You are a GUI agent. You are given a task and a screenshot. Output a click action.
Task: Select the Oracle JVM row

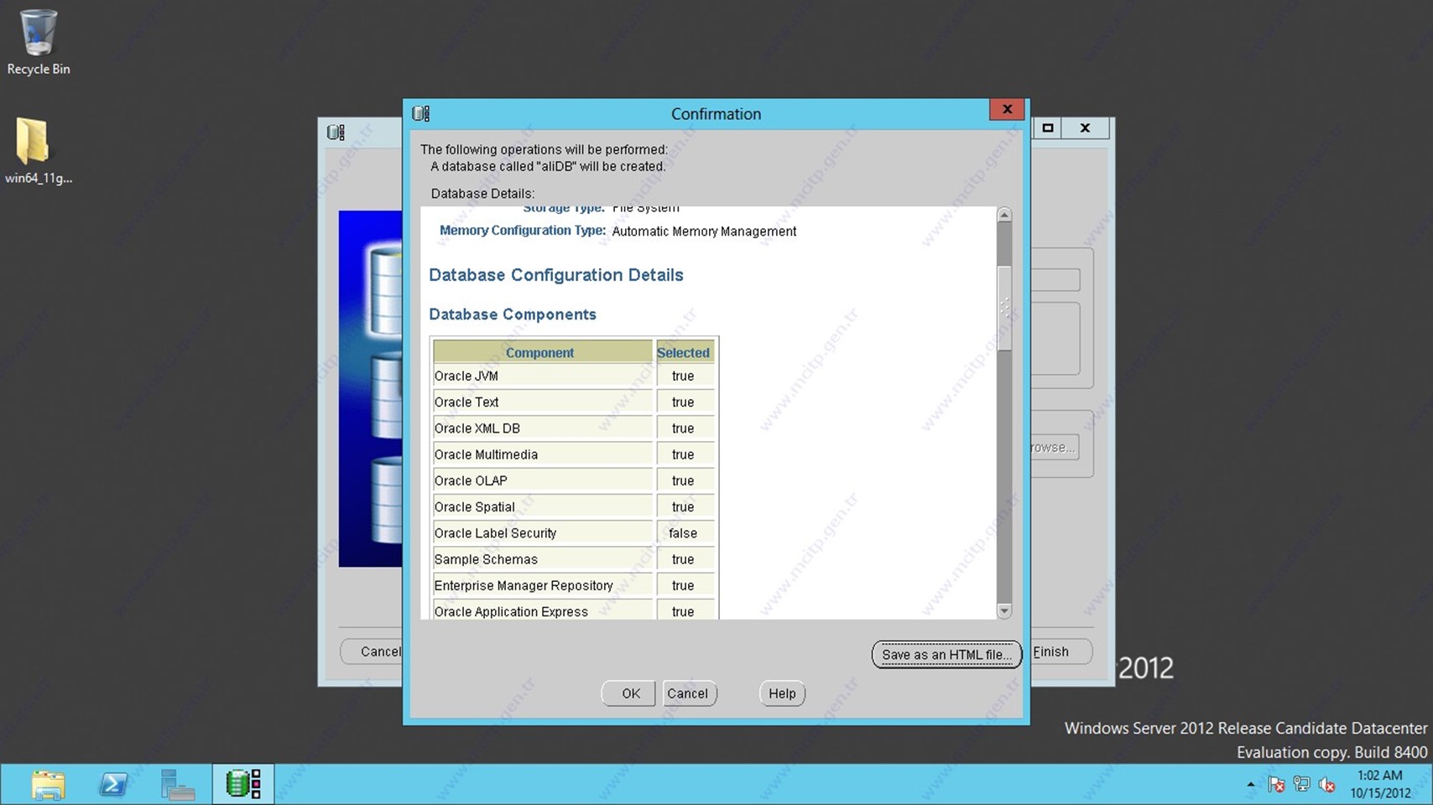coord(574,376)
